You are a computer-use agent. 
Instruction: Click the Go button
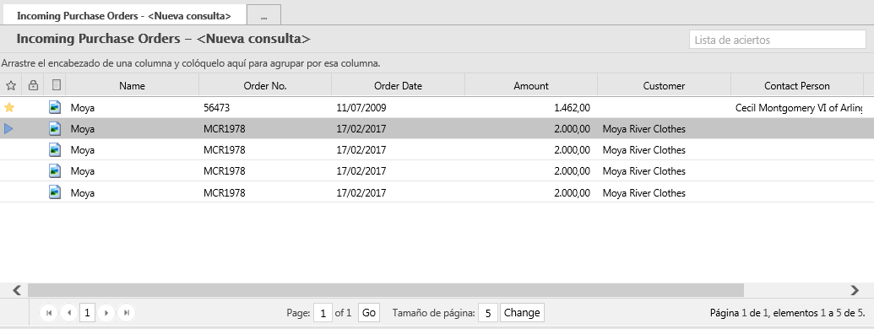(x=369, y=313)
